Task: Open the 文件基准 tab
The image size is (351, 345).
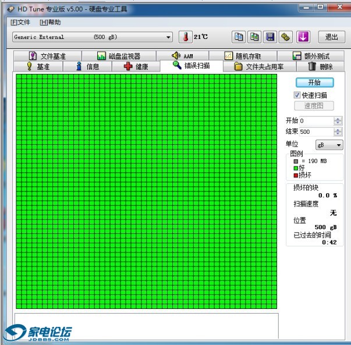Action: tap(48, 56)
